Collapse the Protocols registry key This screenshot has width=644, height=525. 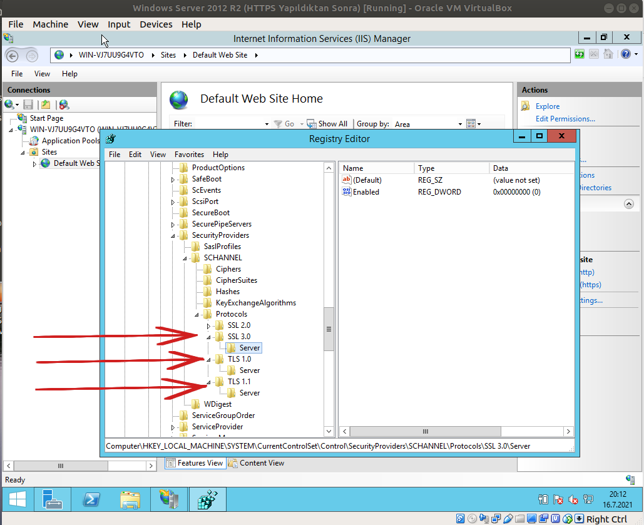(197, 315)
